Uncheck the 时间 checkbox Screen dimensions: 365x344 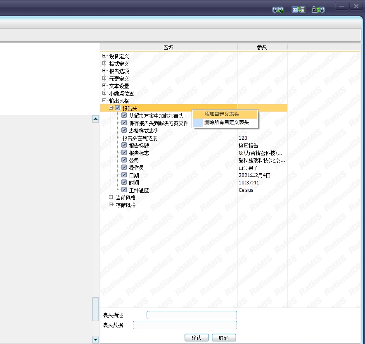124,182
